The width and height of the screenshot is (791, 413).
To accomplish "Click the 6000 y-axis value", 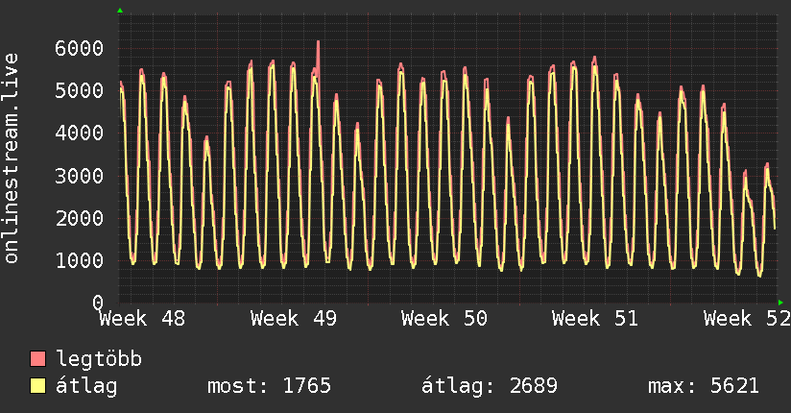I will (80, 48).
